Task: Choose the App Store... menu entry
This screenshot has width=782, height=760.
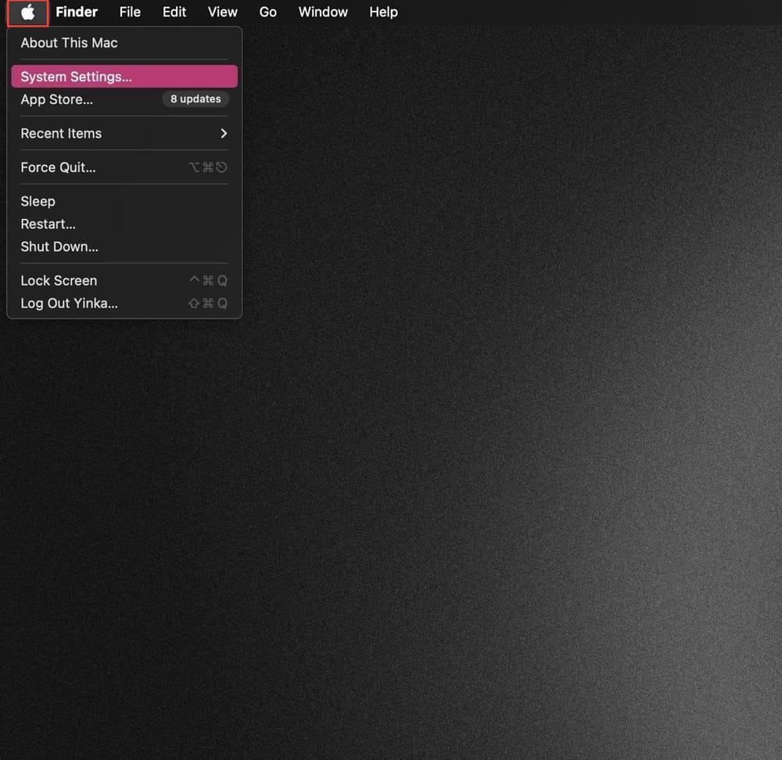Action: 56,99
